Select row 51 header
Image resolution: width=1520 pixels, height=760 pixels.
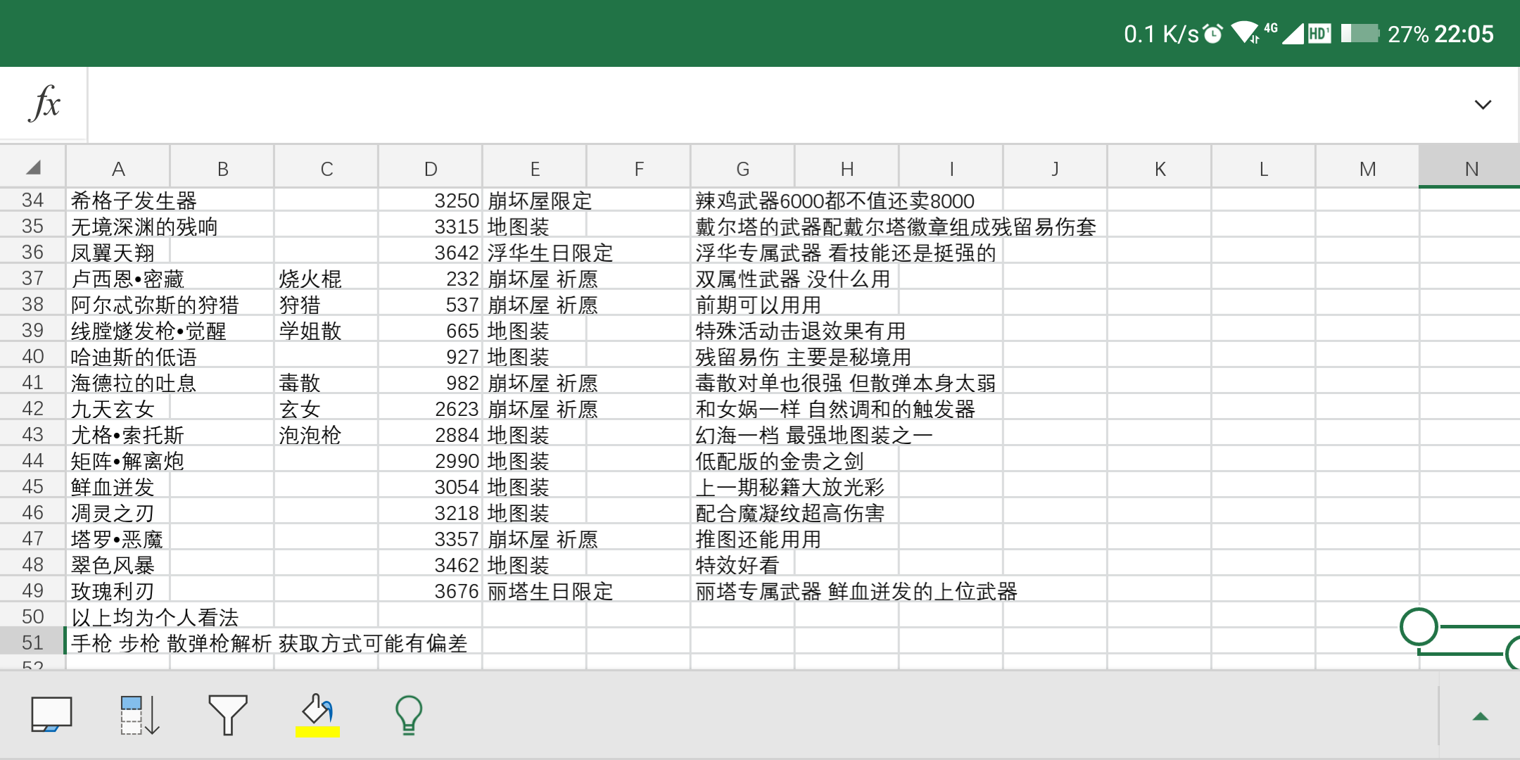click(x=32, y=642)
